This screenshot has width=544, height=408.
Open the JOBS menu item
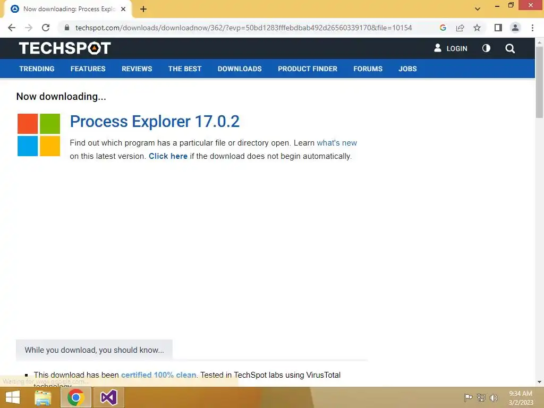pyautogui.click(x=407, y=69)
